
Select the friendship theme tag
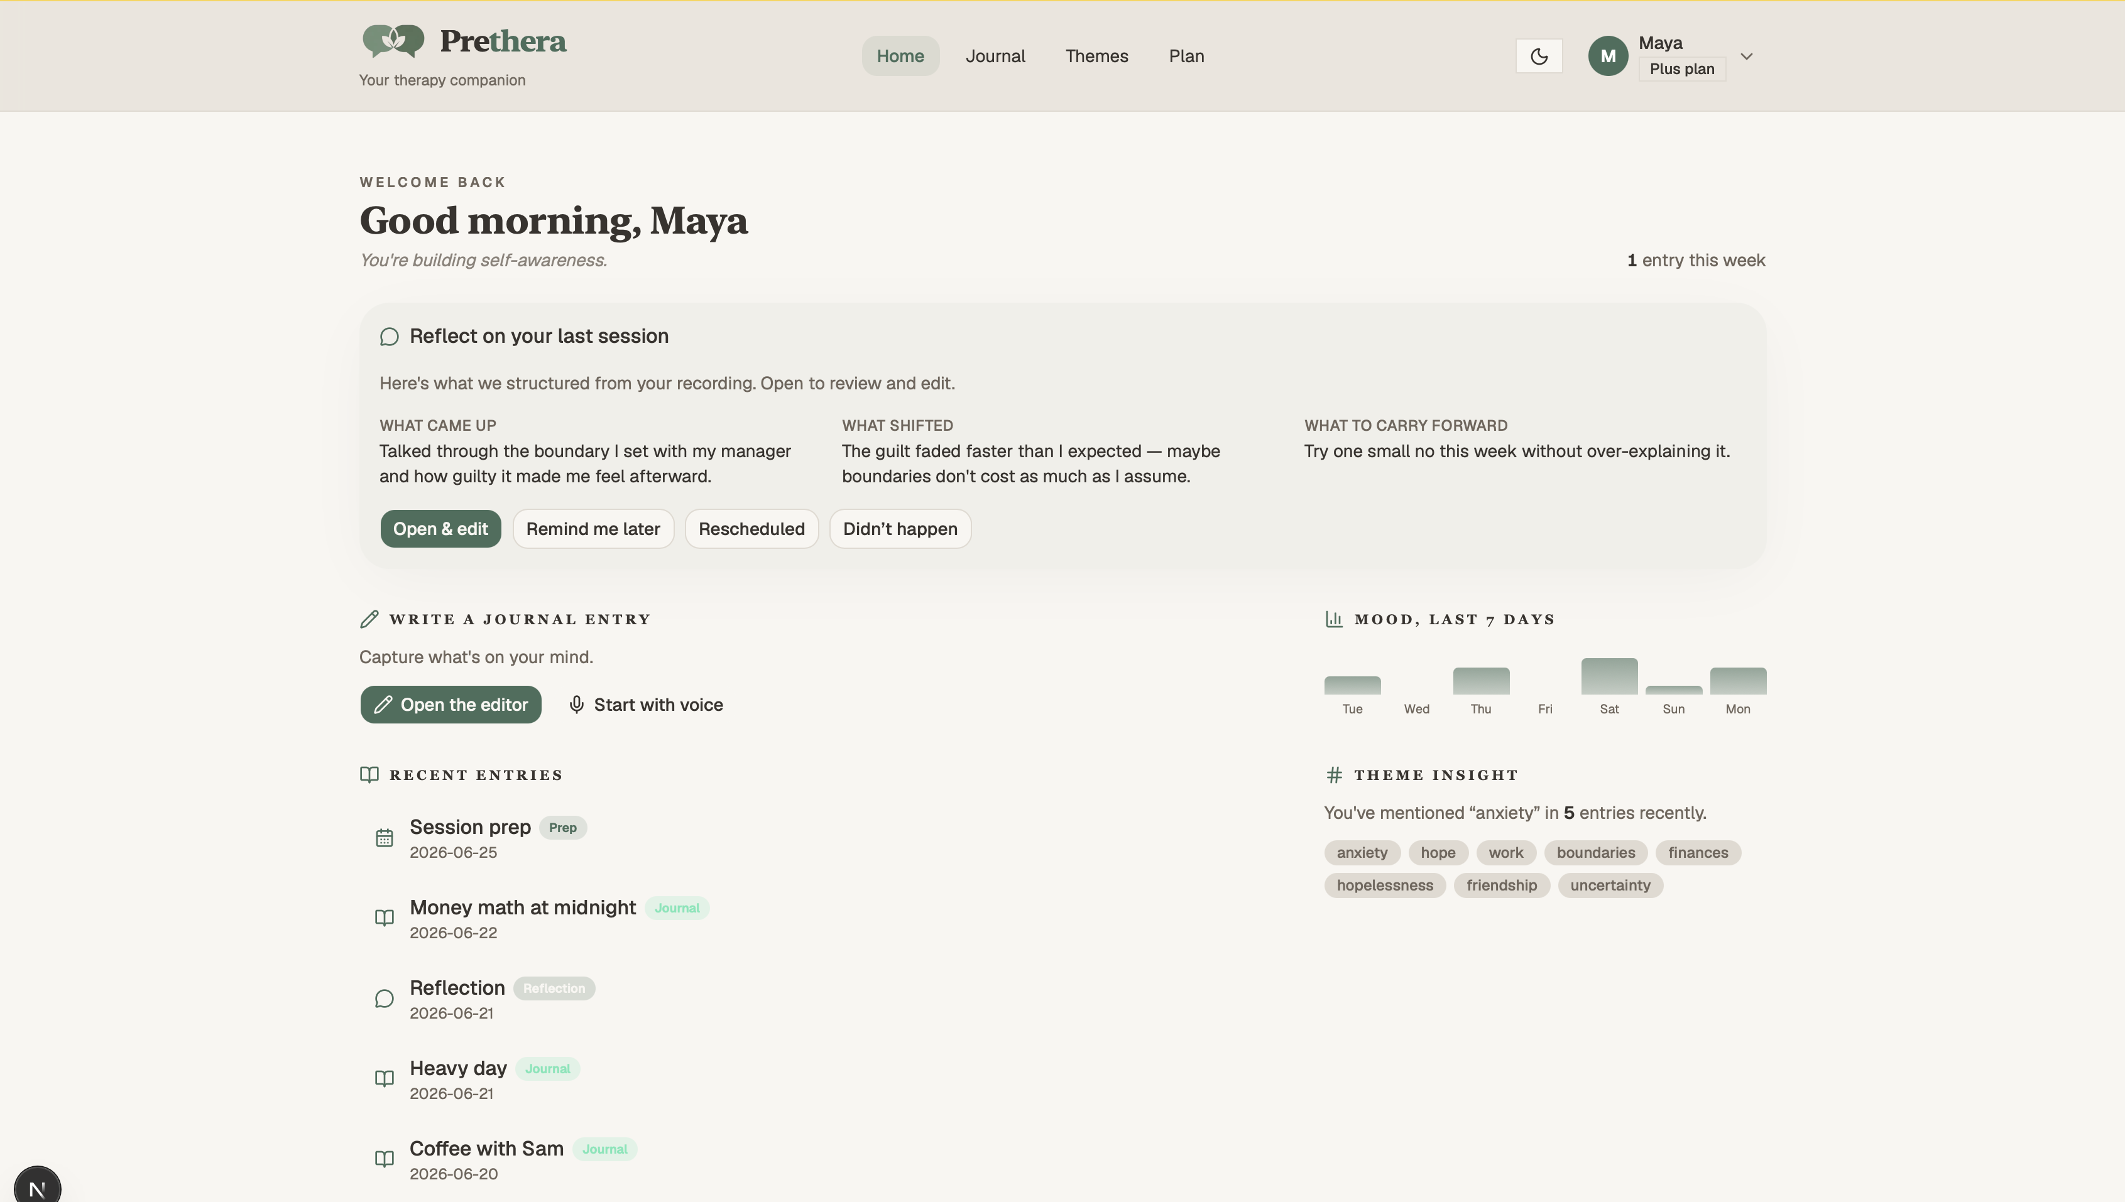pos(1502,886)
